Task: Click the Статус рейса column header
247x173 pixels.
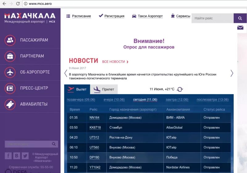Action: [x=214, y=110]
